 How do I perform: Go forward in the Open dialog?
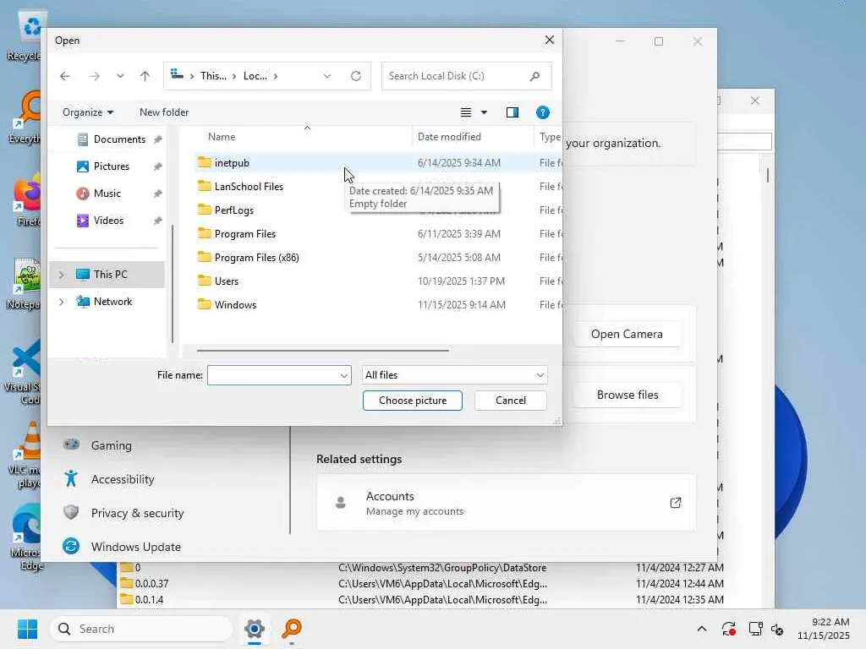(x=95, y=76)
